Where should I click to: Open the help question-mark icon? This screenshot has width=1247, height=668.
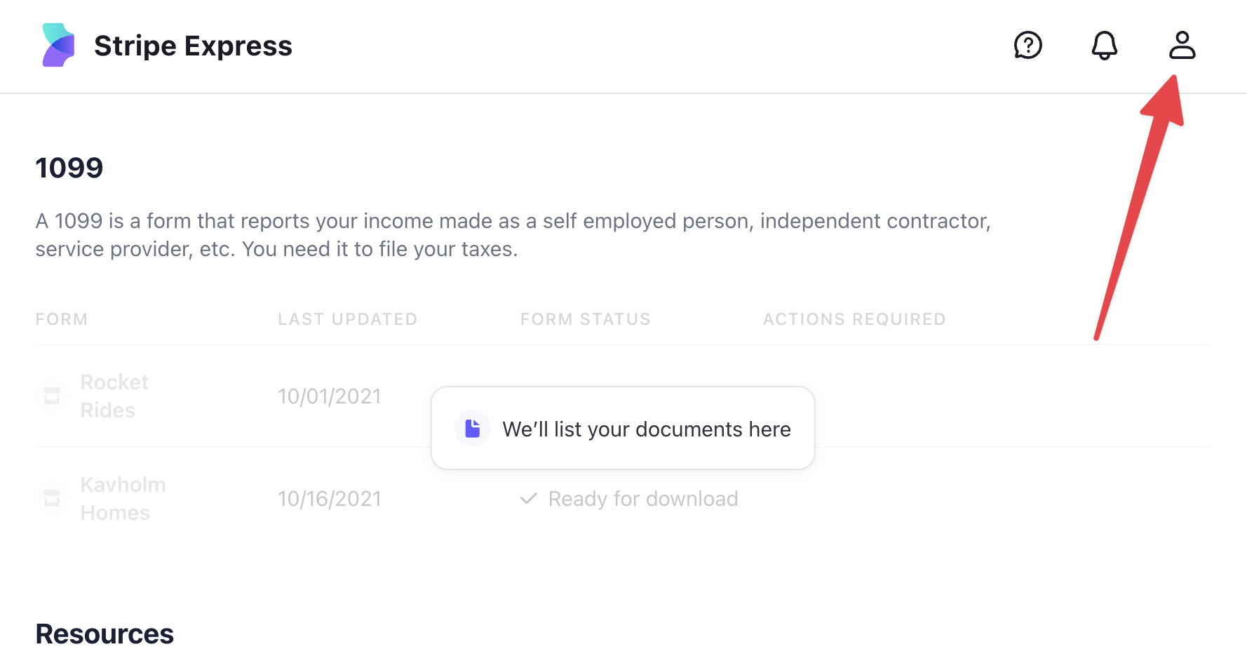coord(1028,46)
